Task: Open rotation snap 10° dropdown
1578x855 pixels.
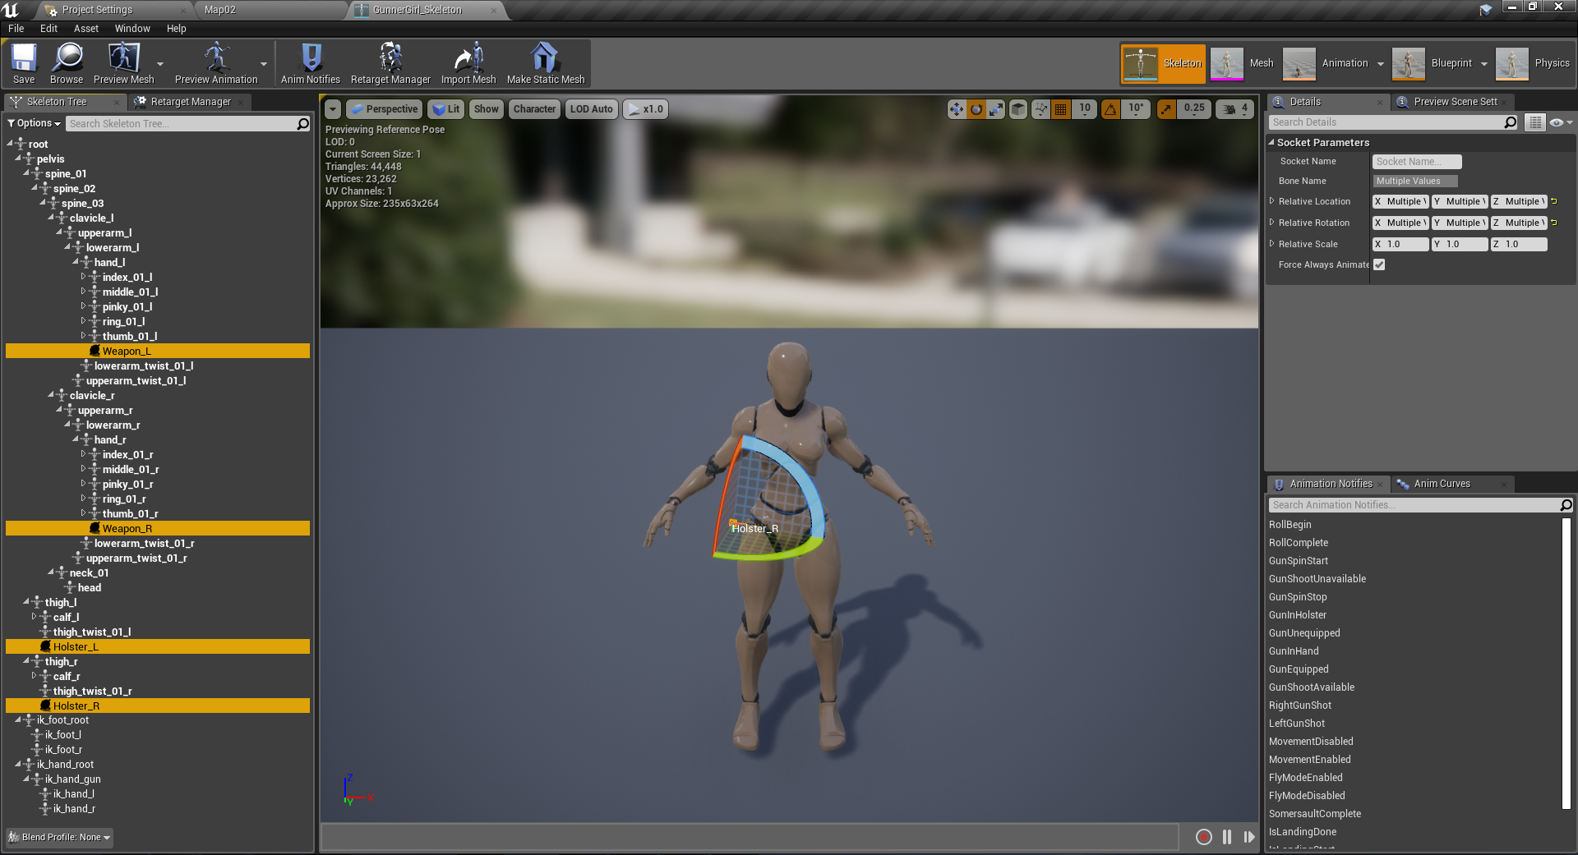Action: 1136,109
